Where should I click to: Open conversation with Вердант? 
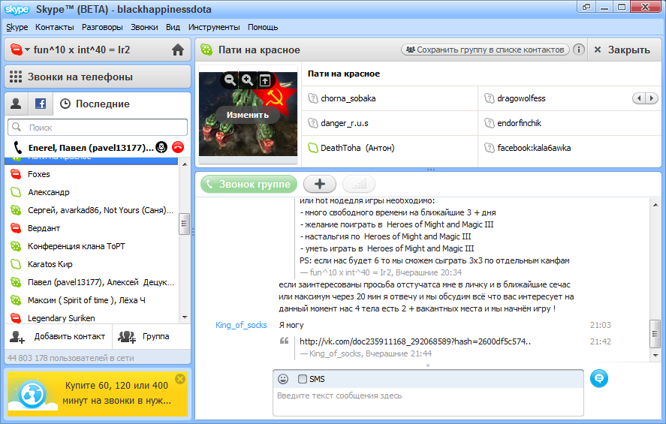click(x=92, y=228)
